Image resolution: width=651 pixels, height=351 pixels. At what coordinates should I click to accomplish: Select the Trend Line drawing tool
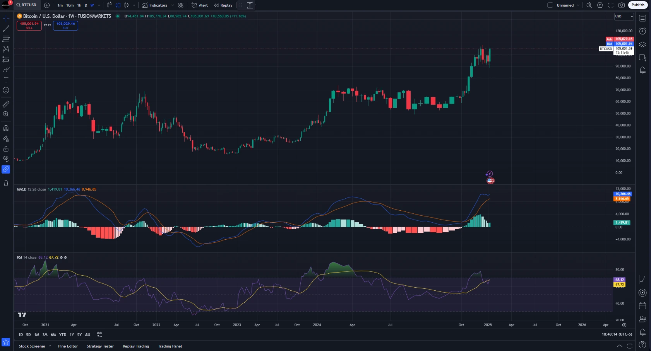6,29
